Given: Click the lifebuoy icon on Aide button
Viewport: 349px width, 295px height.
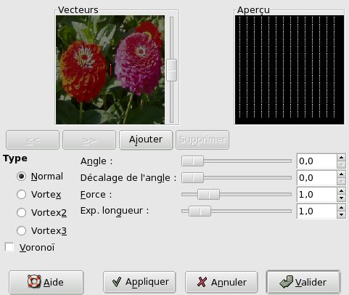Looking at the screenshot, I should [34, 281].
